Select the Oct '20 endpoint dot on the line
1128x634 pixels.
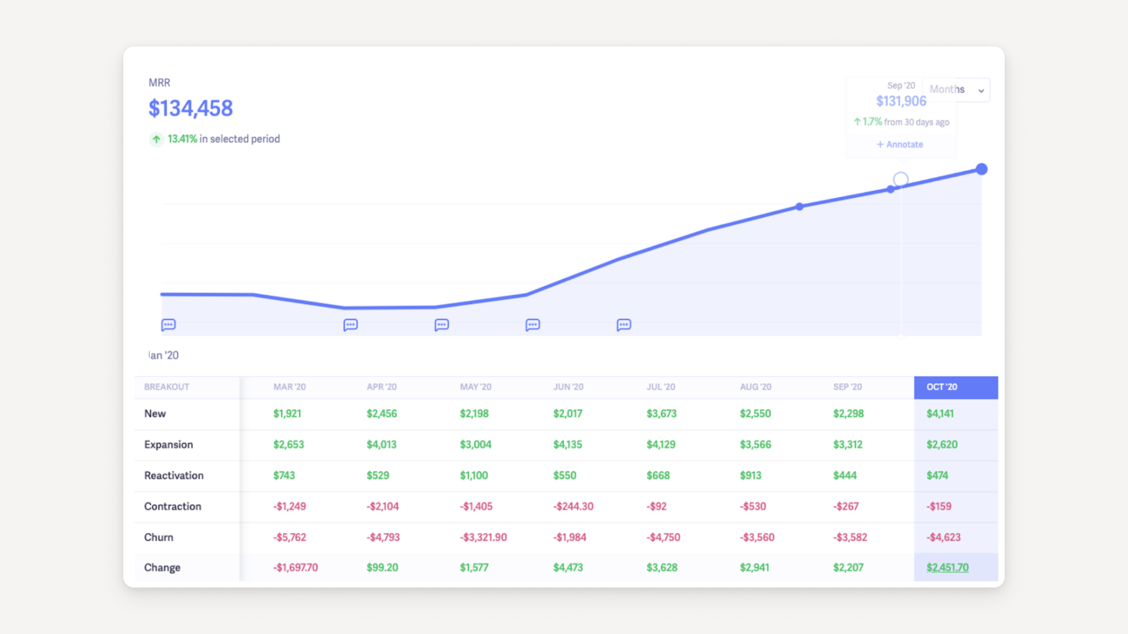click(x=981, y=169)
